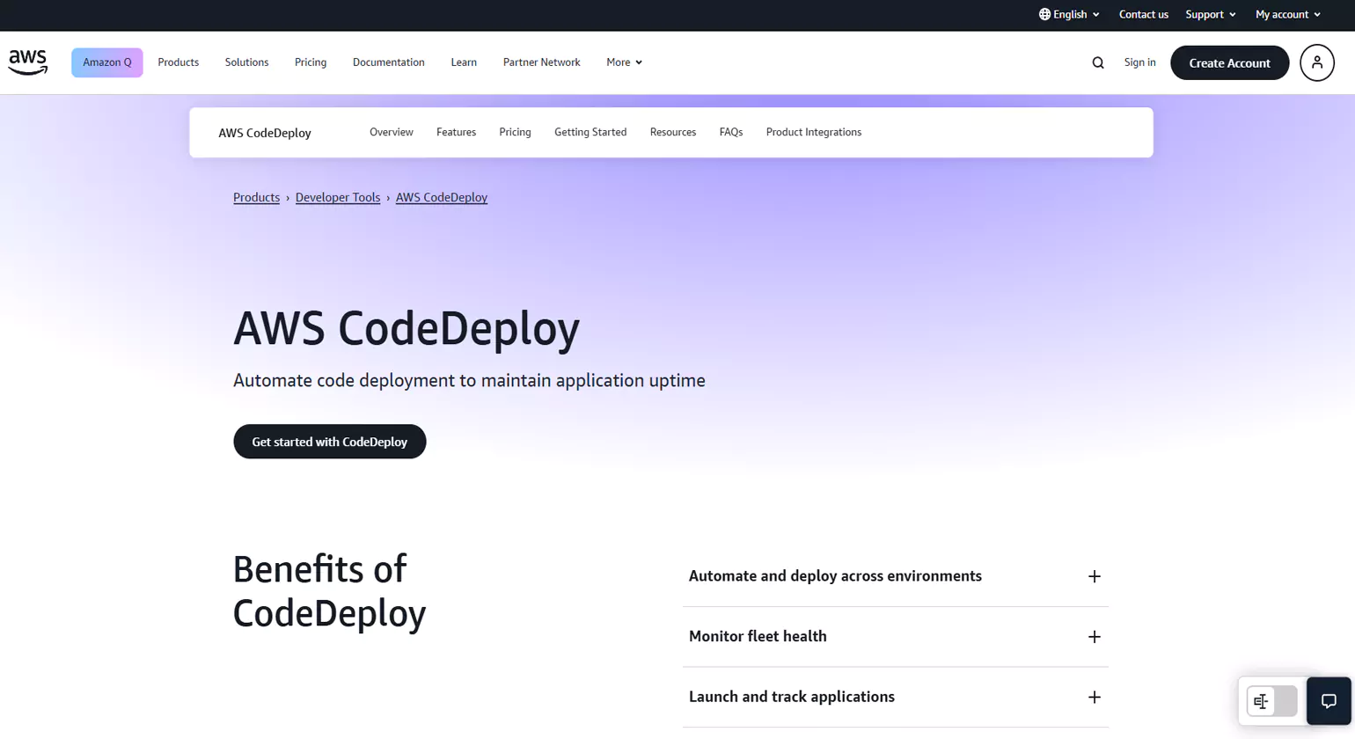Click the user account icon
This screenshot has width=1355, height=739.
tap(1316, 62)
